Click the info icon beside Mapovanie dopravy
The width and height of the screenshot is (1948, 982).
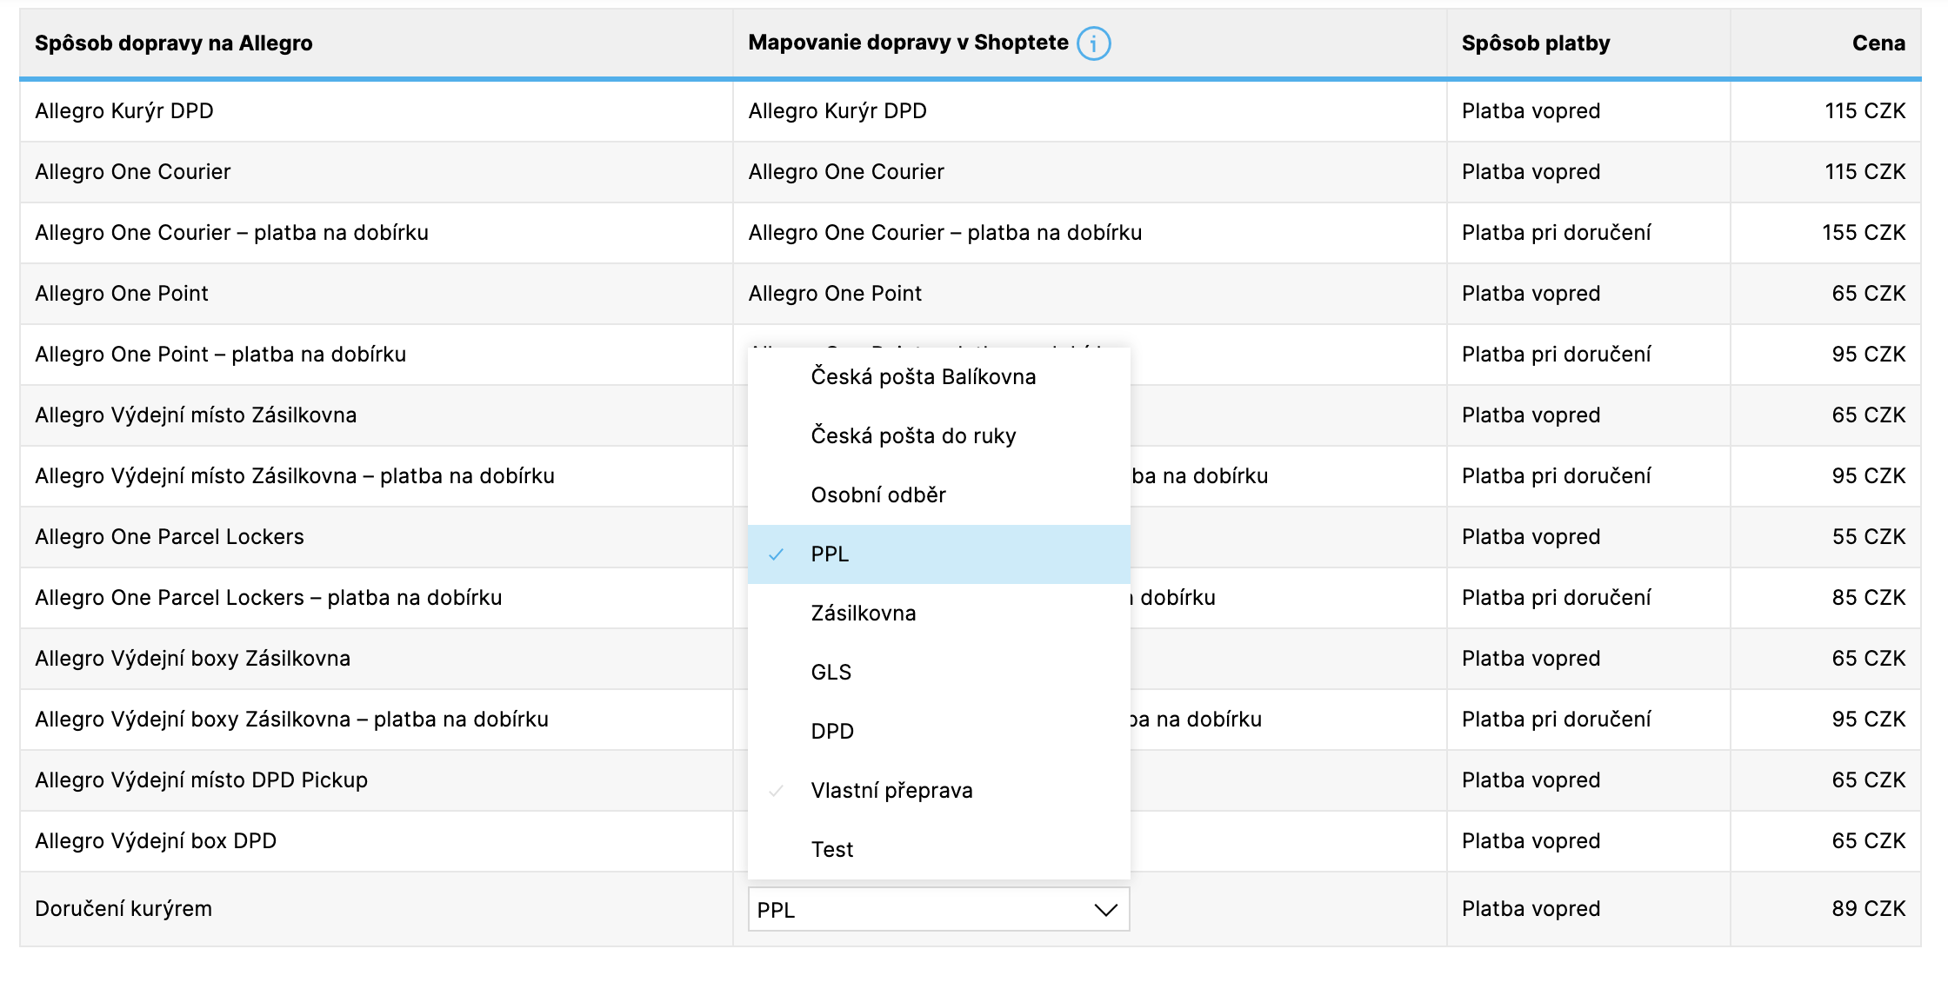(1093, 43)
